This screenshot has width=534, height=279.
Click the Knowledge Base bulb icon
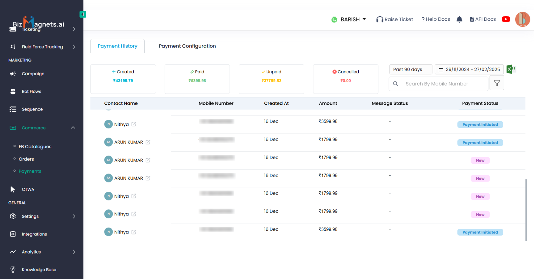(13, 269)
